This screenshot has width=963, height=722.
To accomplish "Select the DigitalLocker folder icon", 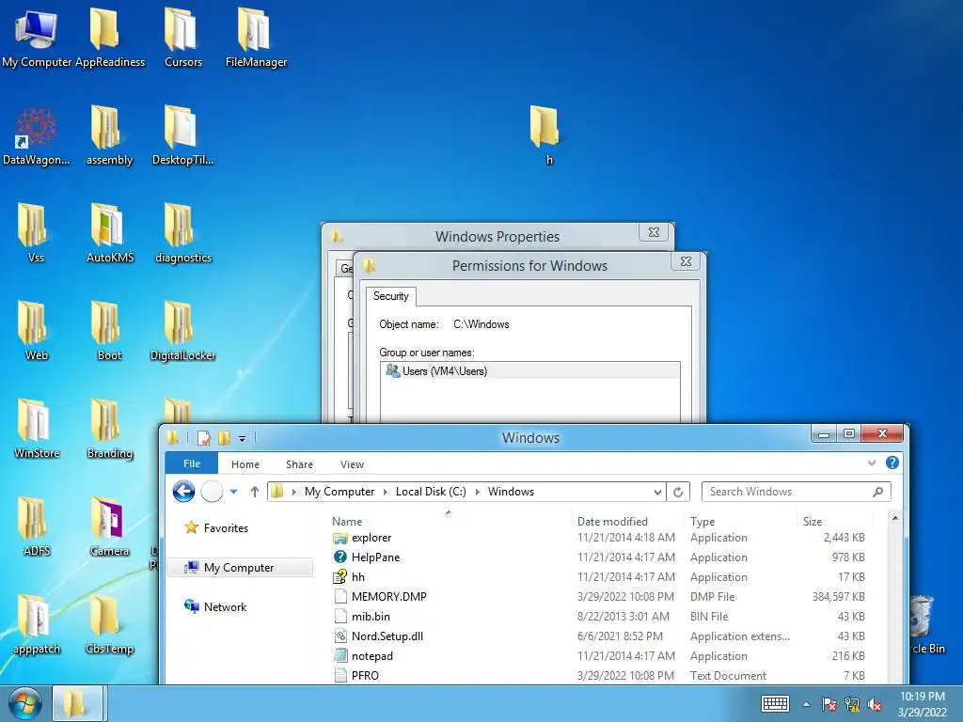I will tap(183, 331).
